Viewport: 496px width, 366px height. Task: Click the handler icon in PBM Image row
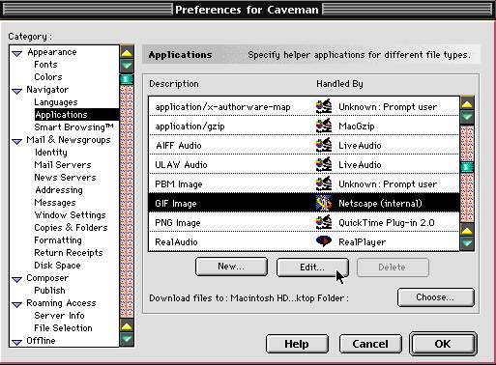click(x=324, y=183)
